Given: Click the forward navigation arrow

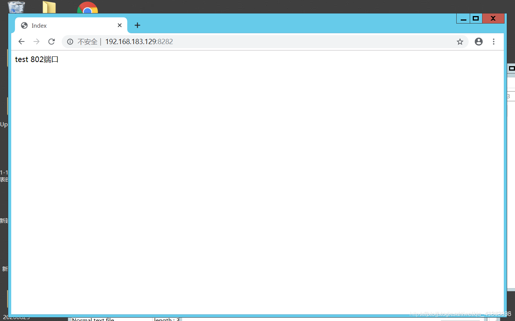Looking at the screenshot, I should [x=36, y=41].
